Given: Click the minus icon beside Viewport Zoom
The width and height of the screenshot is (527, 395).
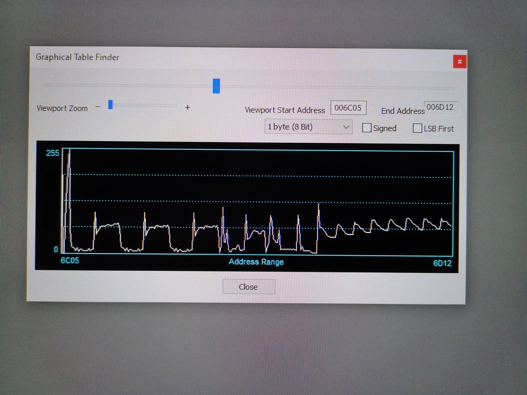Looking at the screenshot, I should tap(98, 107).
